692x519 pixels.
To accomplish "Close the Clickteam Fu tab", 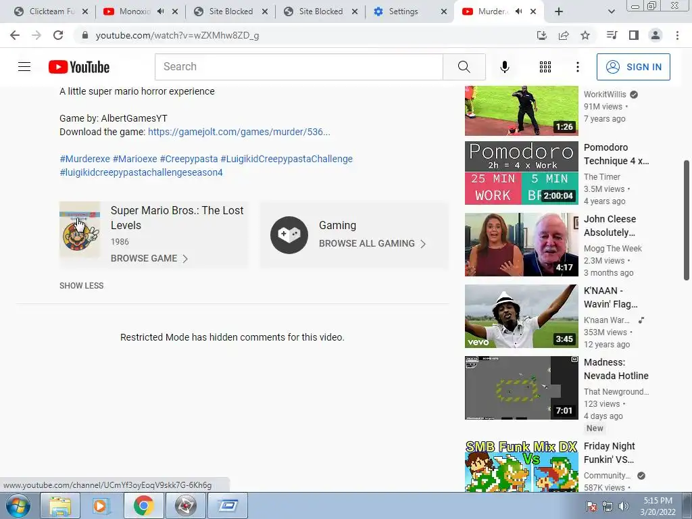I will (x=85, y=11).
